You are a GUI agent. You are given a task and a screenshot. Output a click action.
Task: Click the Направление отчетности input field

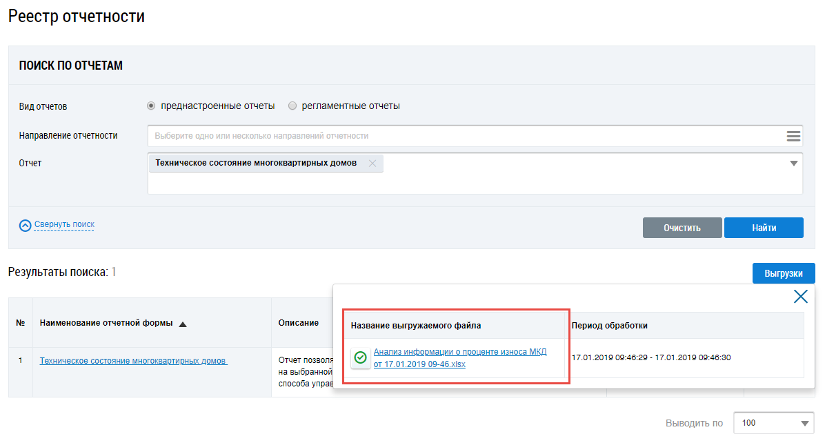click(466, 136)
